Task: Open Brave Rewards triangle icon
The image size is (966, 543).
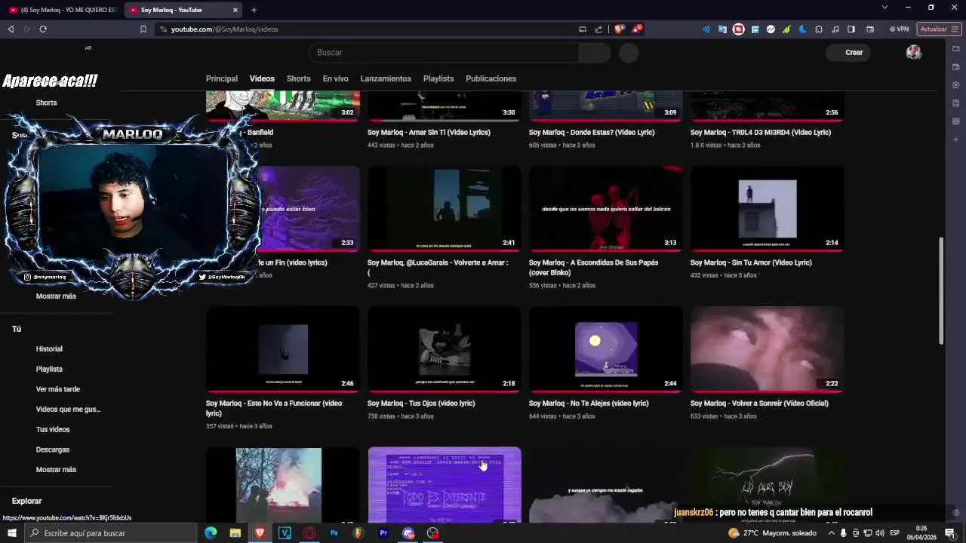Action: [x=638, y=29]
